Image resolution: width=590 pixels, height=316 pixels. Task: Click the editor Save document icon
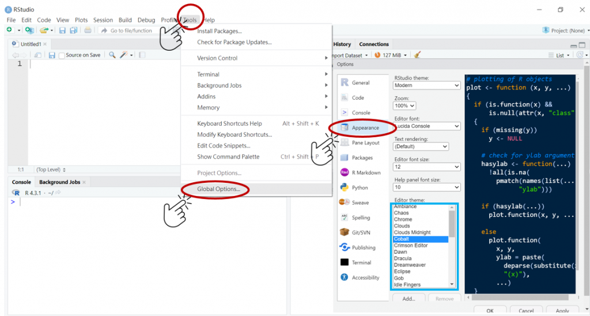[52, 55]
